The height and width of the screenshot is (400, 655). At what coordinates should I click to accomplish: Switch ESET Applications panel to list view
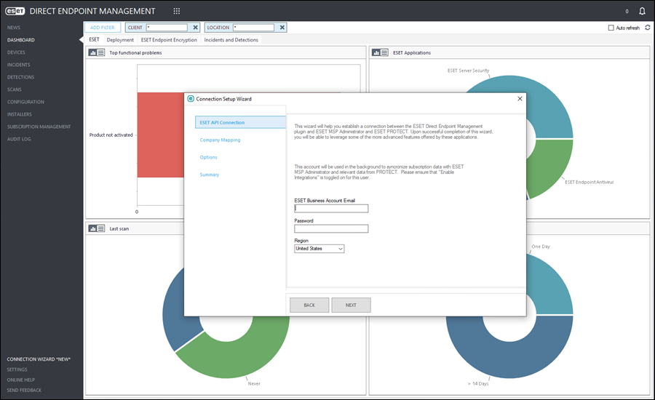click(x=384, y=52)
